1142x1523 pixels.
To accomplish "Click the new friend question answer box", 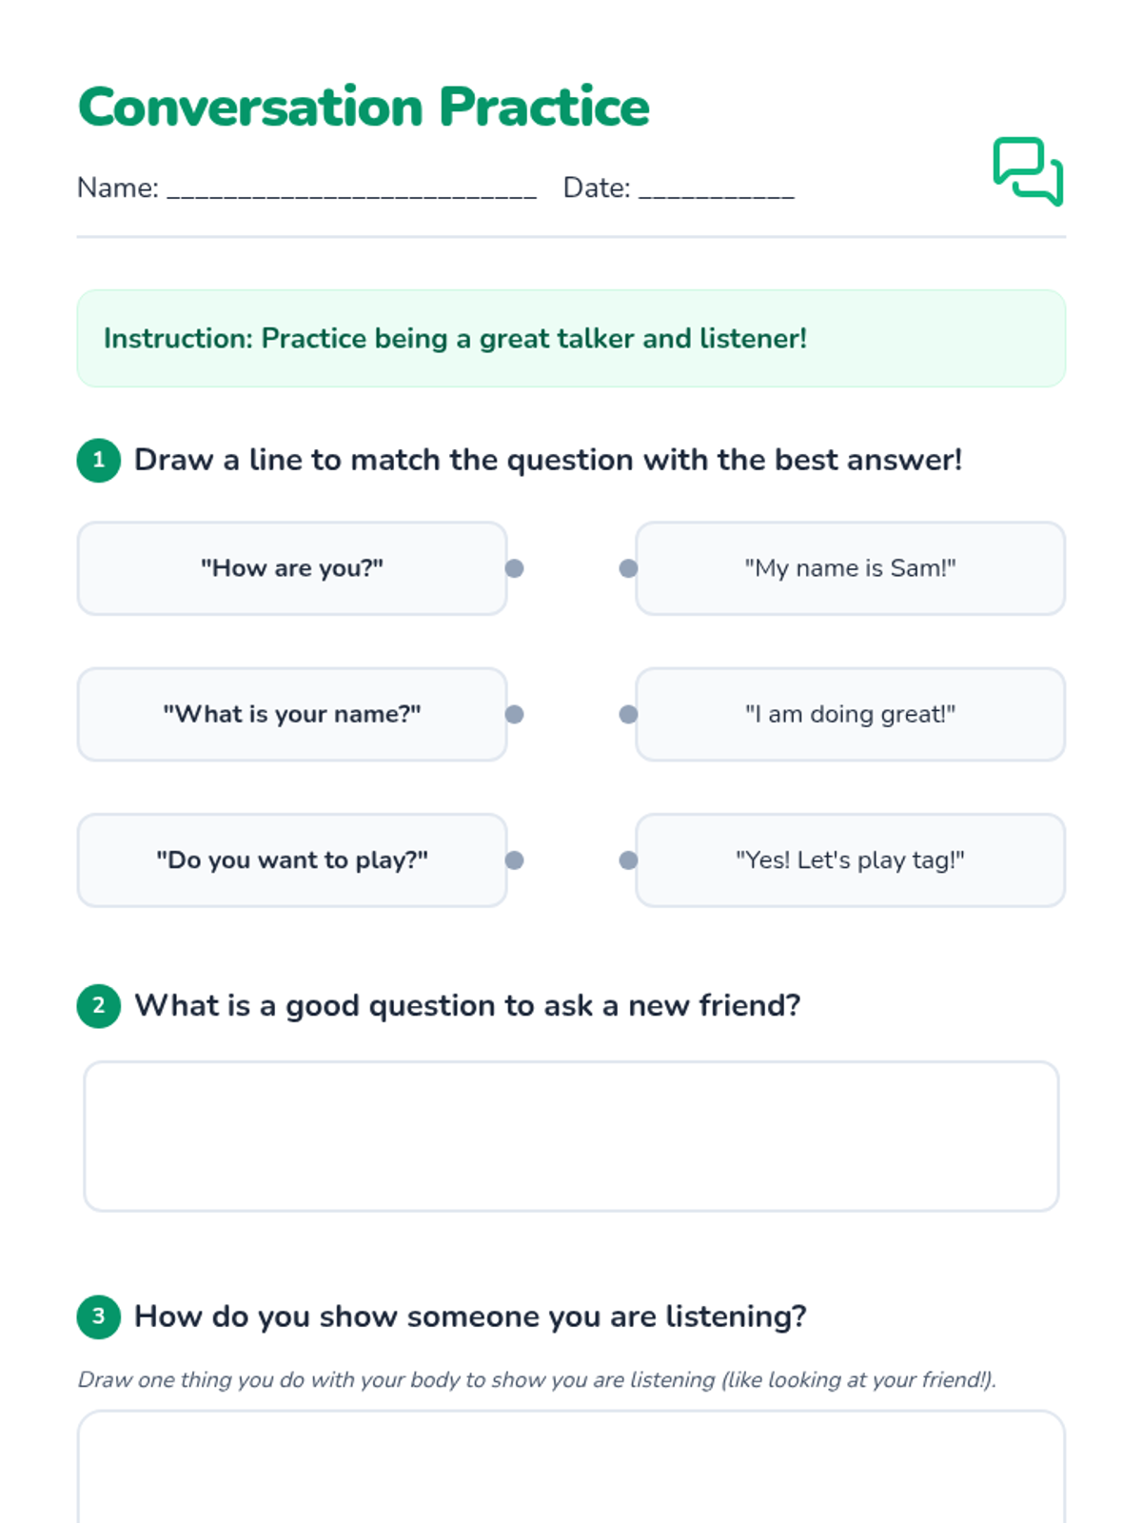I will (571, 1137).
